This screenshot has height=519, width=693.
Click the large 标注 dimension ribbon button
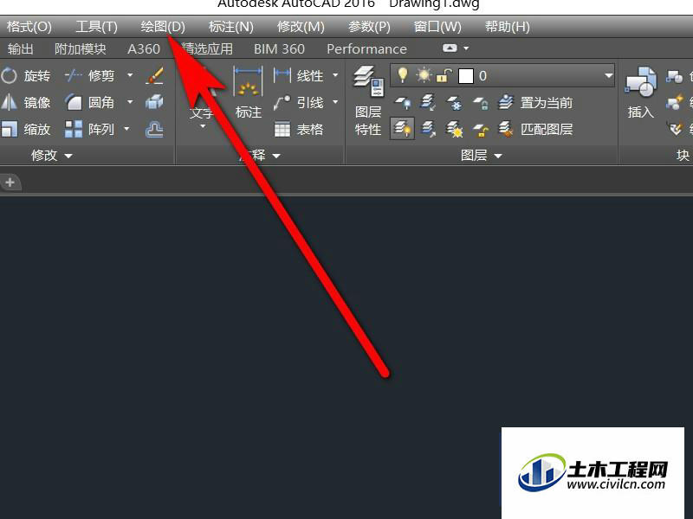tap(248, 93)
